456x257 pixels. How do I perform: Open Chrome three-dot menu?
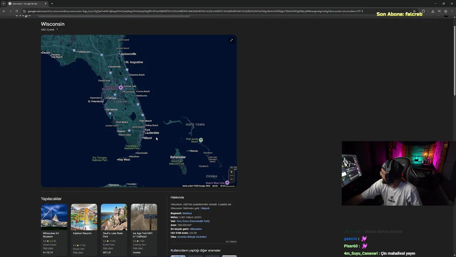[x=452, y=11]
